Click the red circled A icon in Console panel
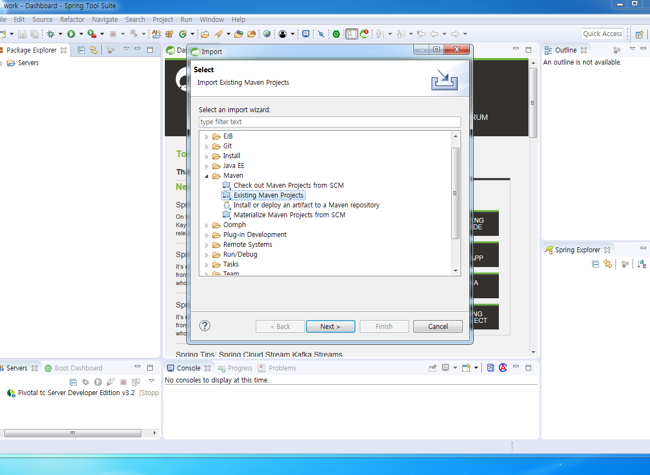650x475 pixels. [x=503, y=368]
